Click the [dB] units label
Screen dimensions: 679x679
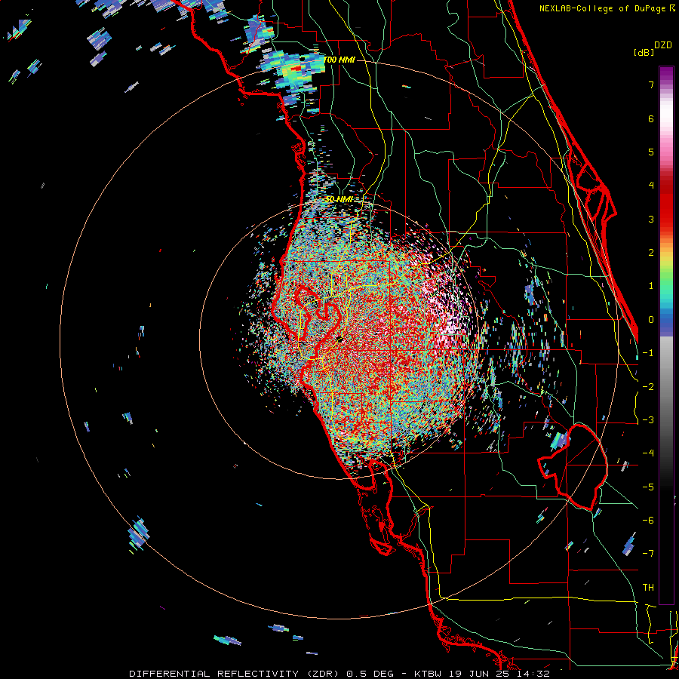pos(644,52)
